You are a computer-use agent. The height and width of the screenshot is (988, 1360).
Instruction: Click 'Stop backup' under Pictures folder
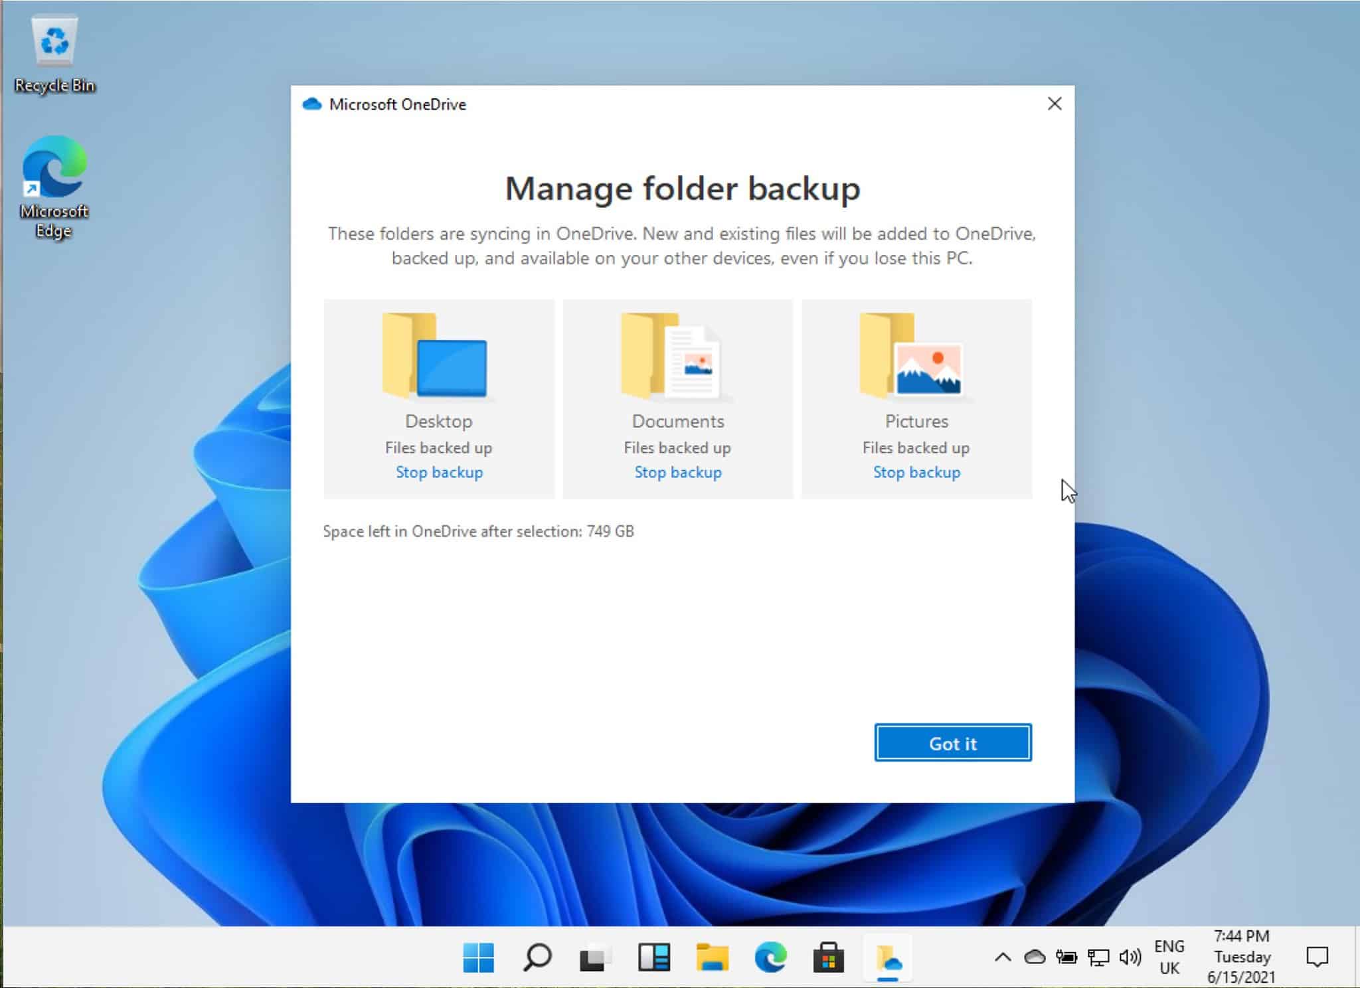916,472
